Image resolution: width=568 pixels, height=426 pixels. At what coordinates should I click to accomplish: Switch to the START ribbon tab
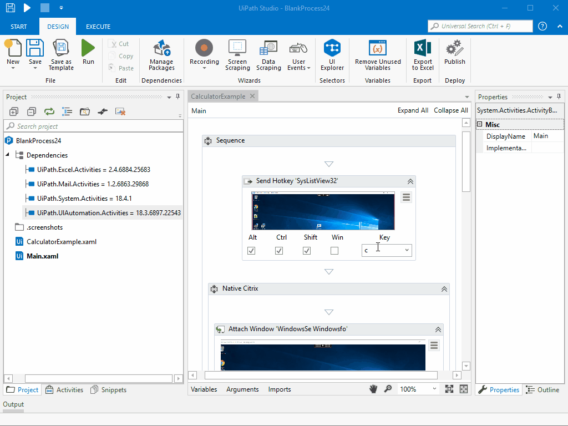tap(19, 27)
